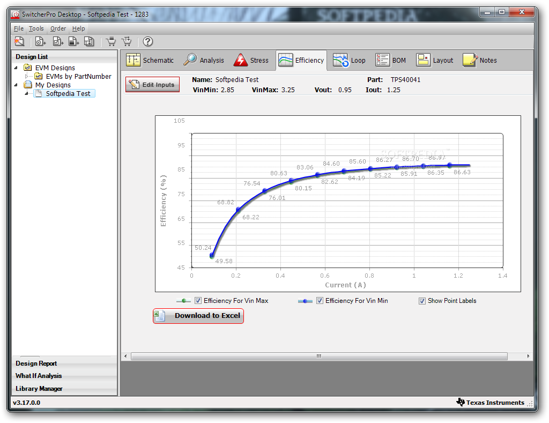
Task: Click the EVMs by PartNumber folder icon
Action: [x=39, y=76]
